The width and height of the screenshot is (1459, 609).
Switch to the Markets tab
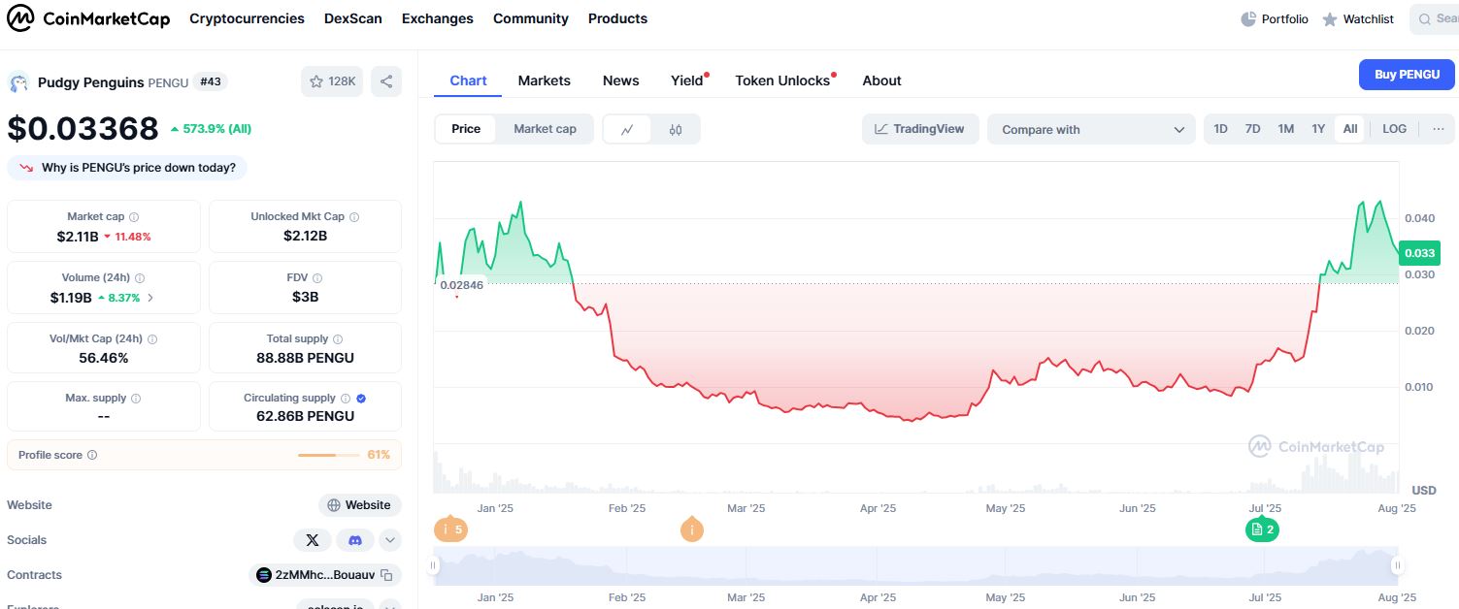pyautogui.click(x=545, y=80)
